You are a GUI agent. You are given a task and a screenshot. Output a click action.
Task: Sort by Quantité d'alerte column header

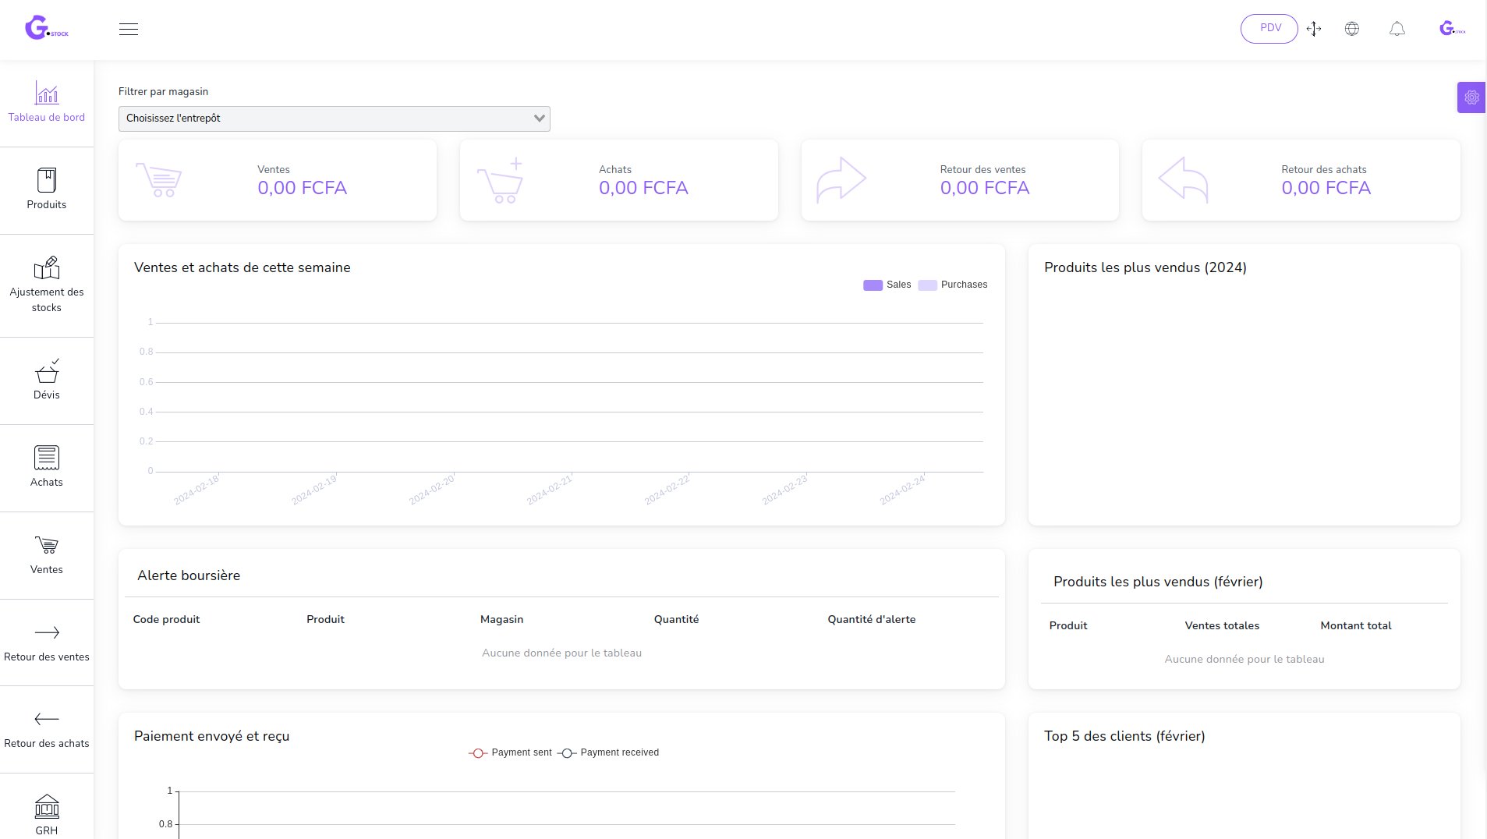tap(871, 619)
